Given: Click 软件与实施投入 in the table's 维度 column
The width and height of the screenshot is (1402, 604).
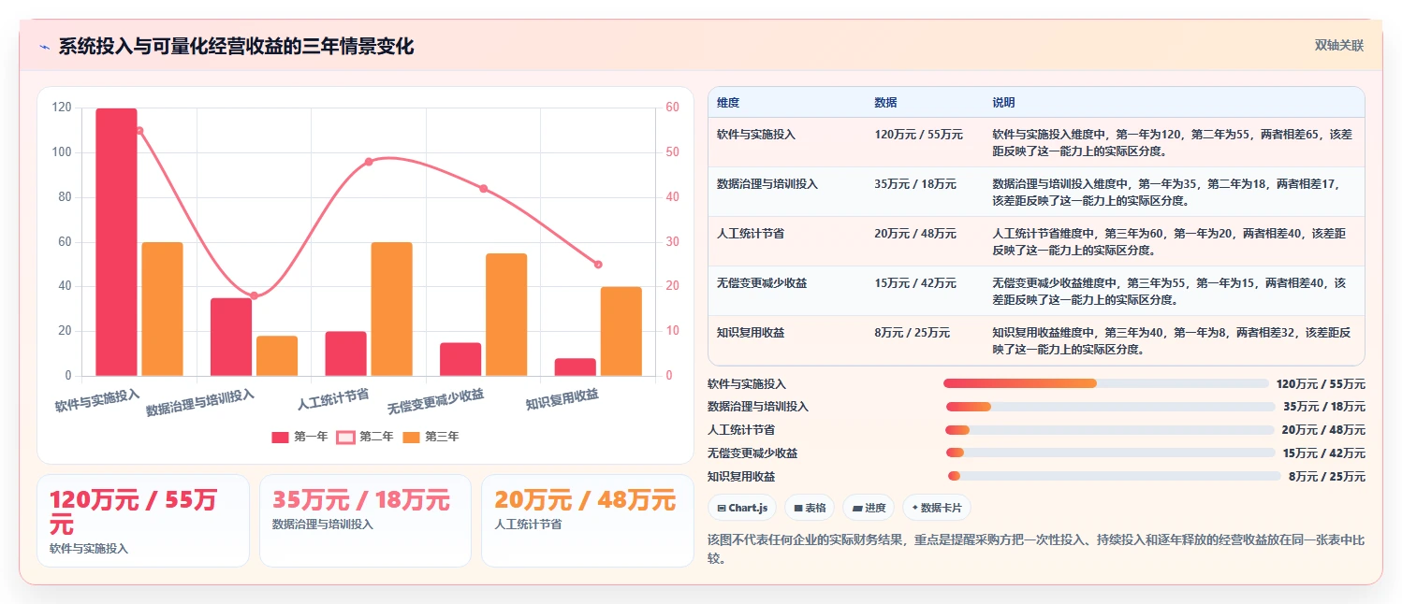Looking at the screenshot, I should [x=756, y=135].
